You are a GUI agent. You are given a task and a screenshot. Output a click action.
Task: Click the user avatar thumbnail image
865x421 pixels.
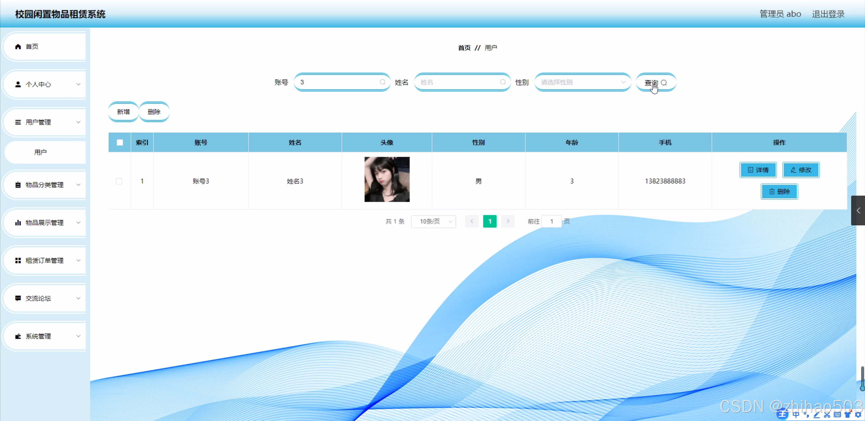click(387, 179)
